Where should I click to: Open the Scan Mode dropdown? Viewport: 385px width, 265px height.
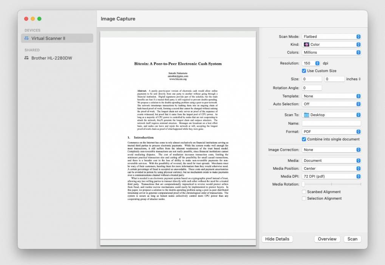tap(331, 37)
